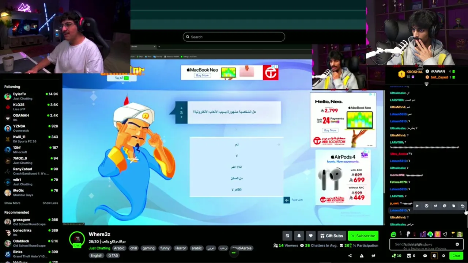Insert the green globe emote
This screenshot has height=263, width=468.
[430, 235]
